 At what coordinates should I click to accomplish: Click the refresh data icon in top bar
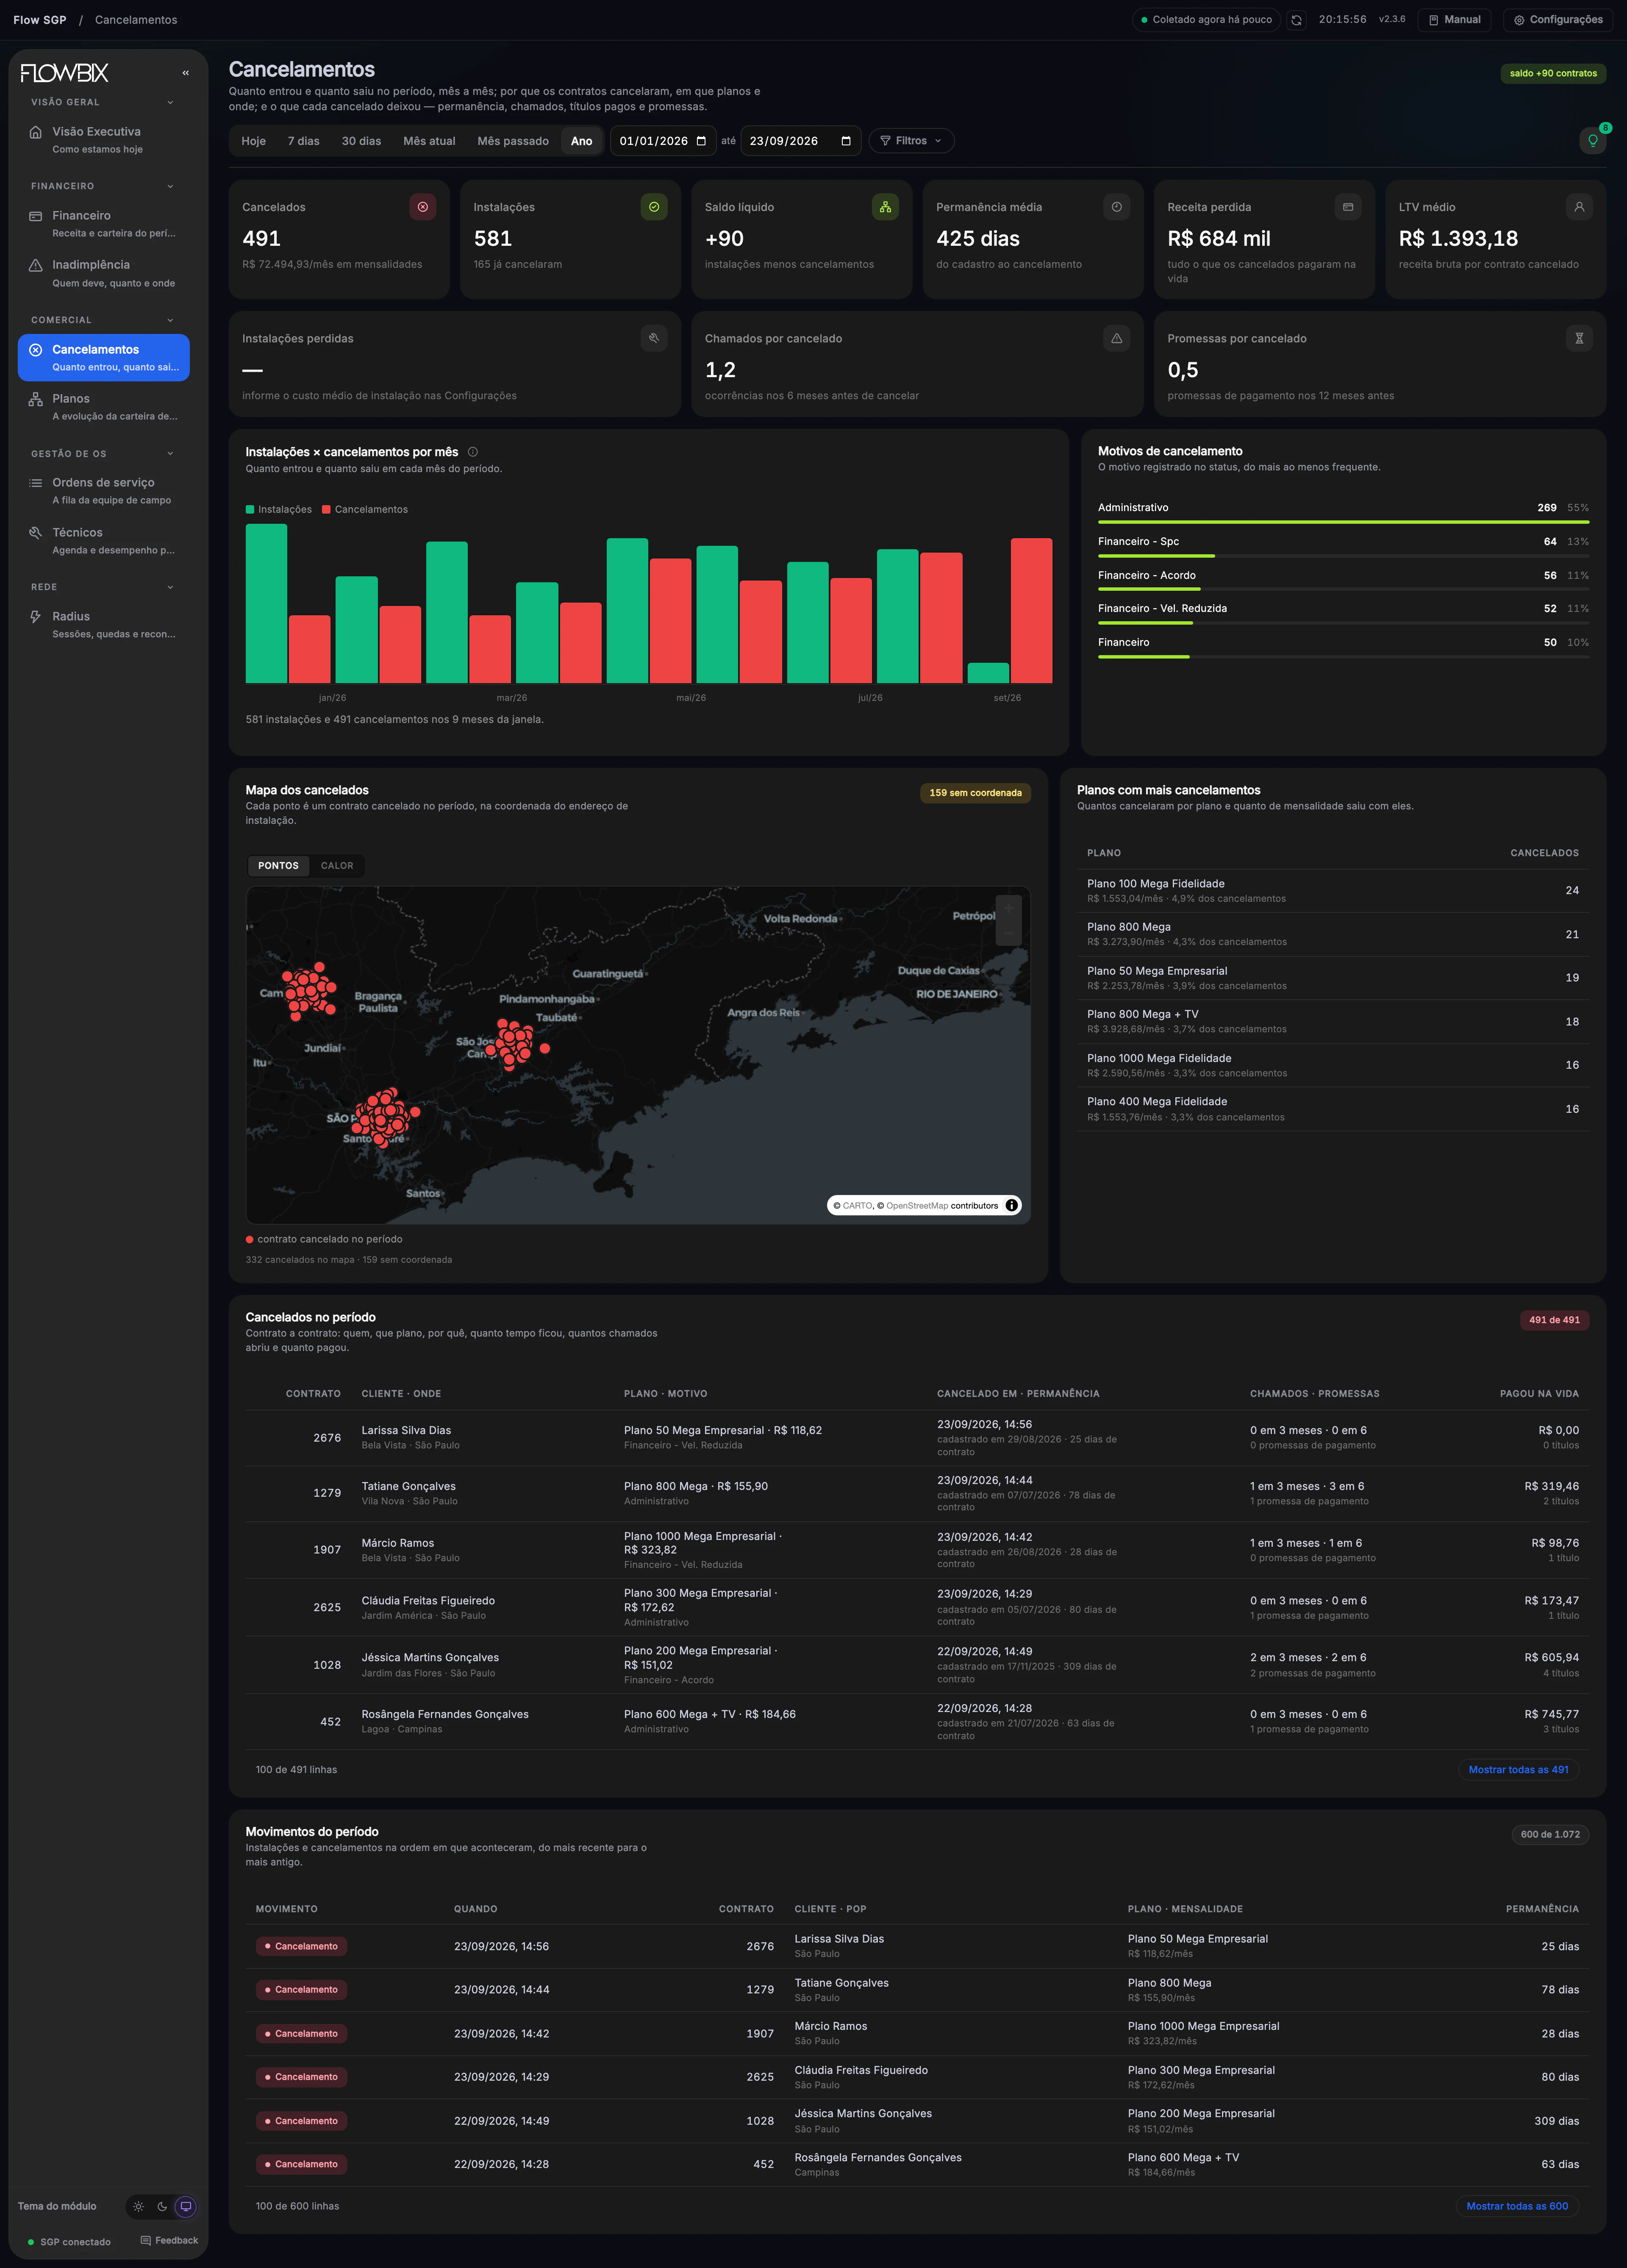pos(1296,20)
